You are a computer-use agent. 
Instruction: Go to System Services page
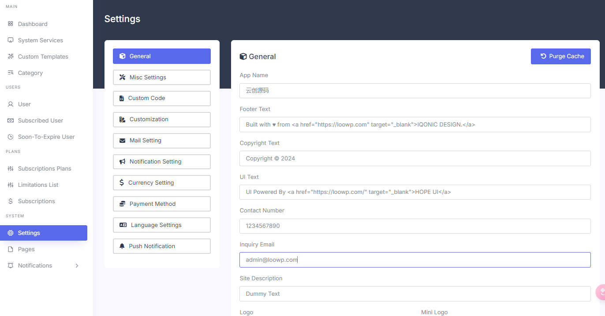pos(44,40)
